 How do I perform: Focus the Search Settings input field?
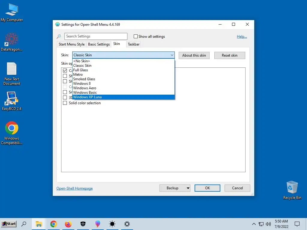click(x=96, y=36)
